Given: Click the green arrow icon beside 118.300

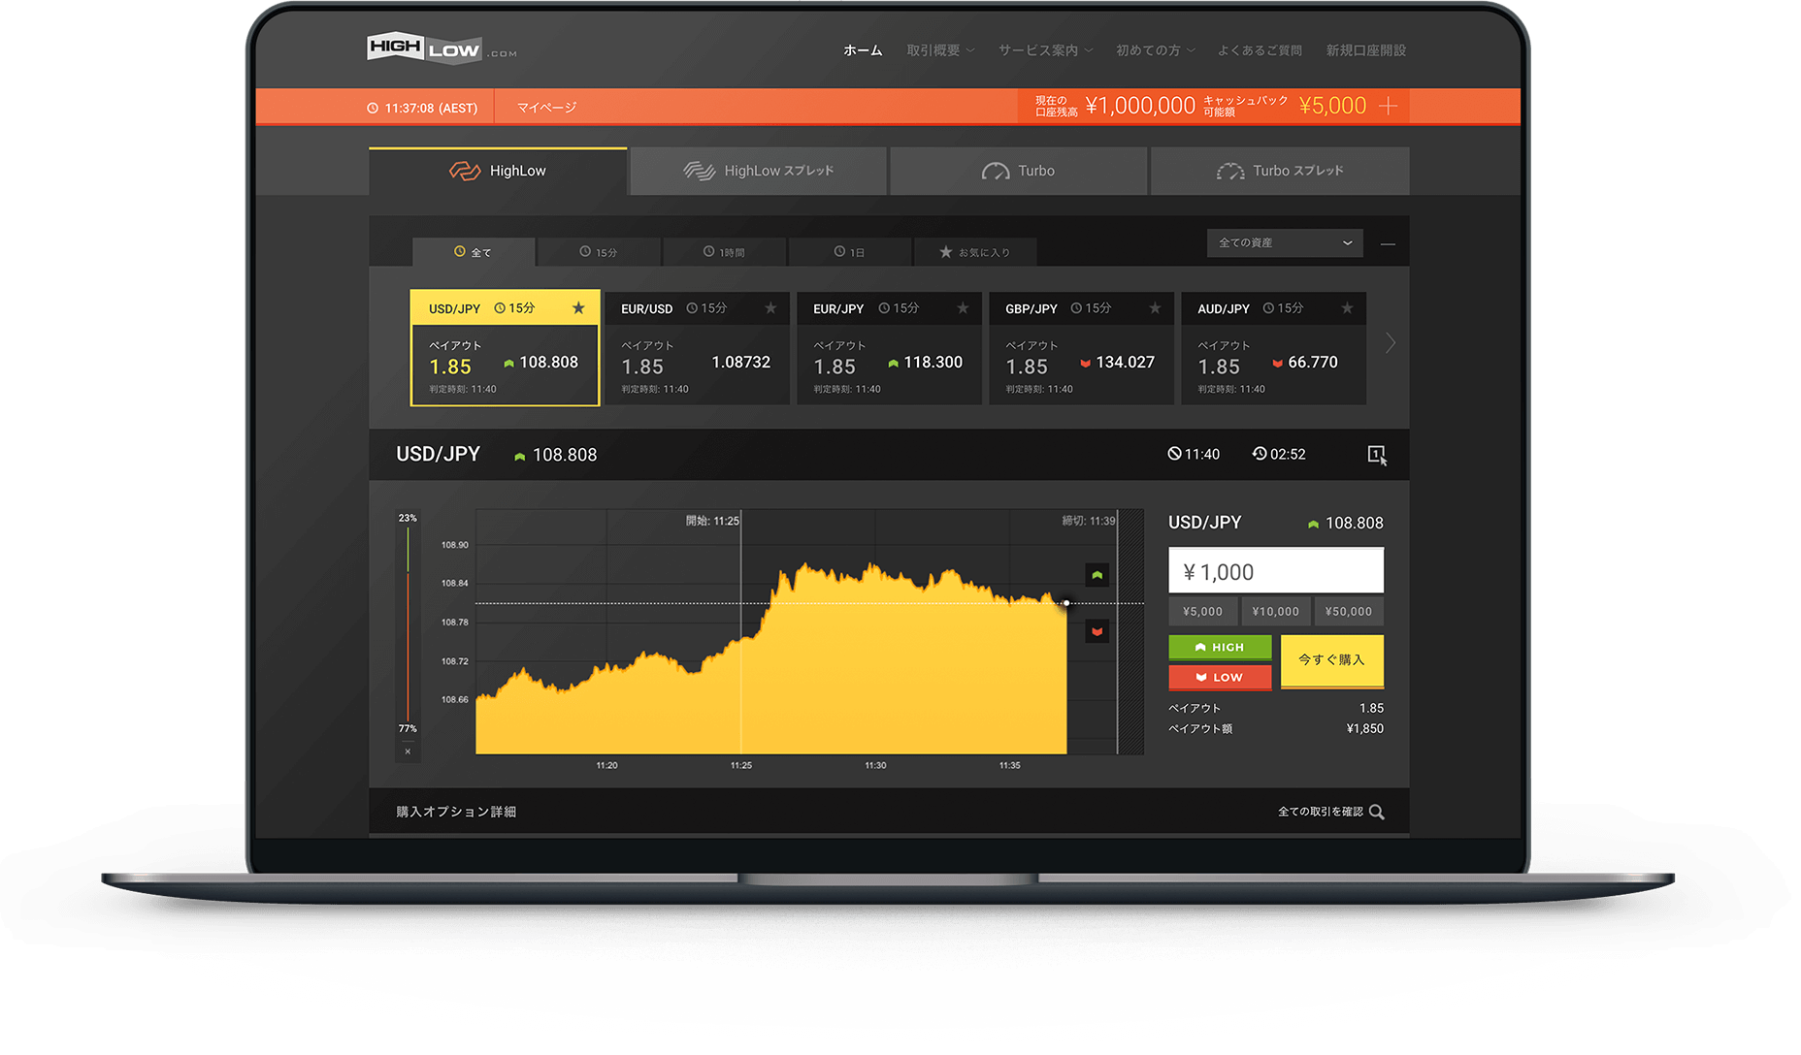Looking at the screenshot, I should click(893, 364).
